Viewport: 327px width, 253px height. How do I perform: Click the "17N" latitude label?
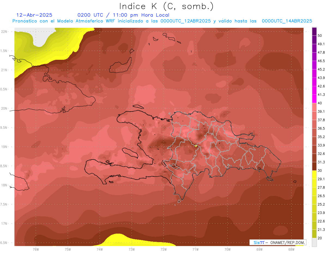click(4, 224)
